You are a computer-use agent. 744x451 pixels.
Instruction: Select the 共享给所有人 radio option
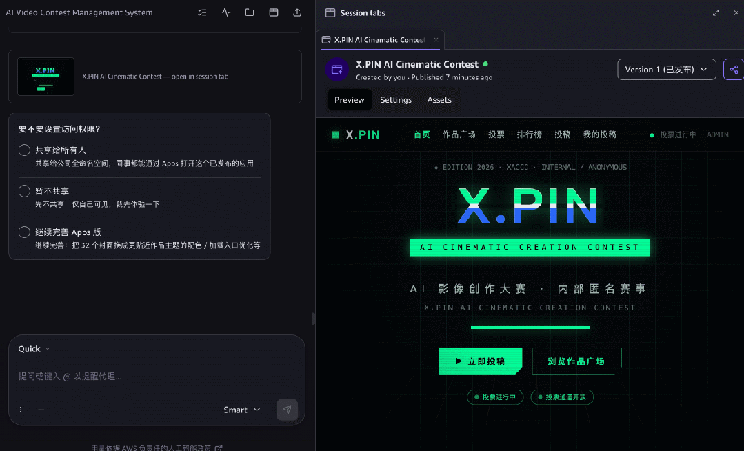[x=25, y=150]
